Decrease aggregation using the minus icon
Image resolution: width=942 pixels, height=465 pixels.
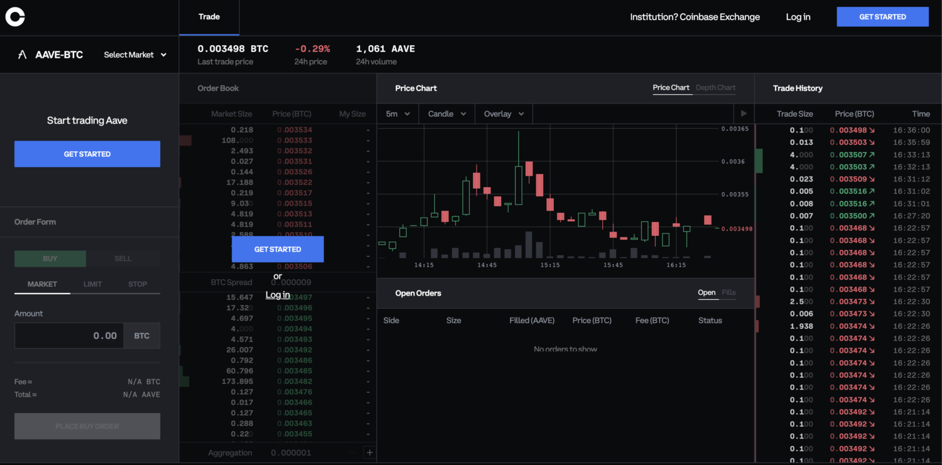(x=352, y=452)
